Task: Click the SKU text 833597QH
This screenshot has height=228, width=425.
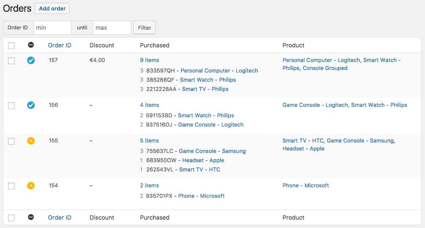Action: pyautogui.click(x=161, y=70)
